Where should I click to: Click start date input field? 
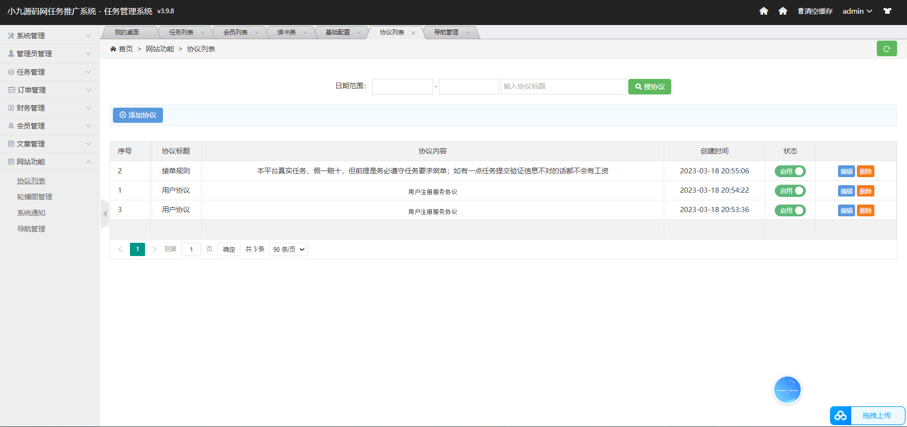402,87
